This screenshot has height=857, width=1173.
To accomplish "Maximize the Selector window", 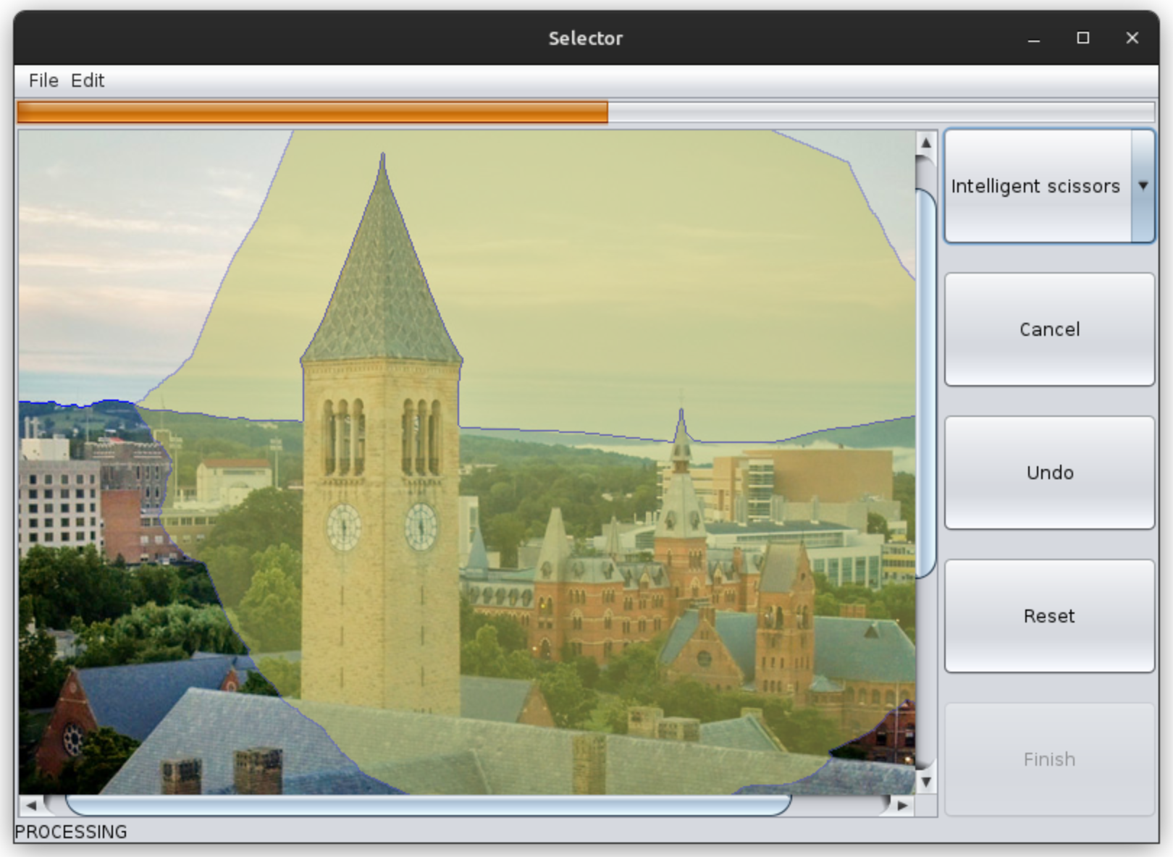I will (1082, 38).
